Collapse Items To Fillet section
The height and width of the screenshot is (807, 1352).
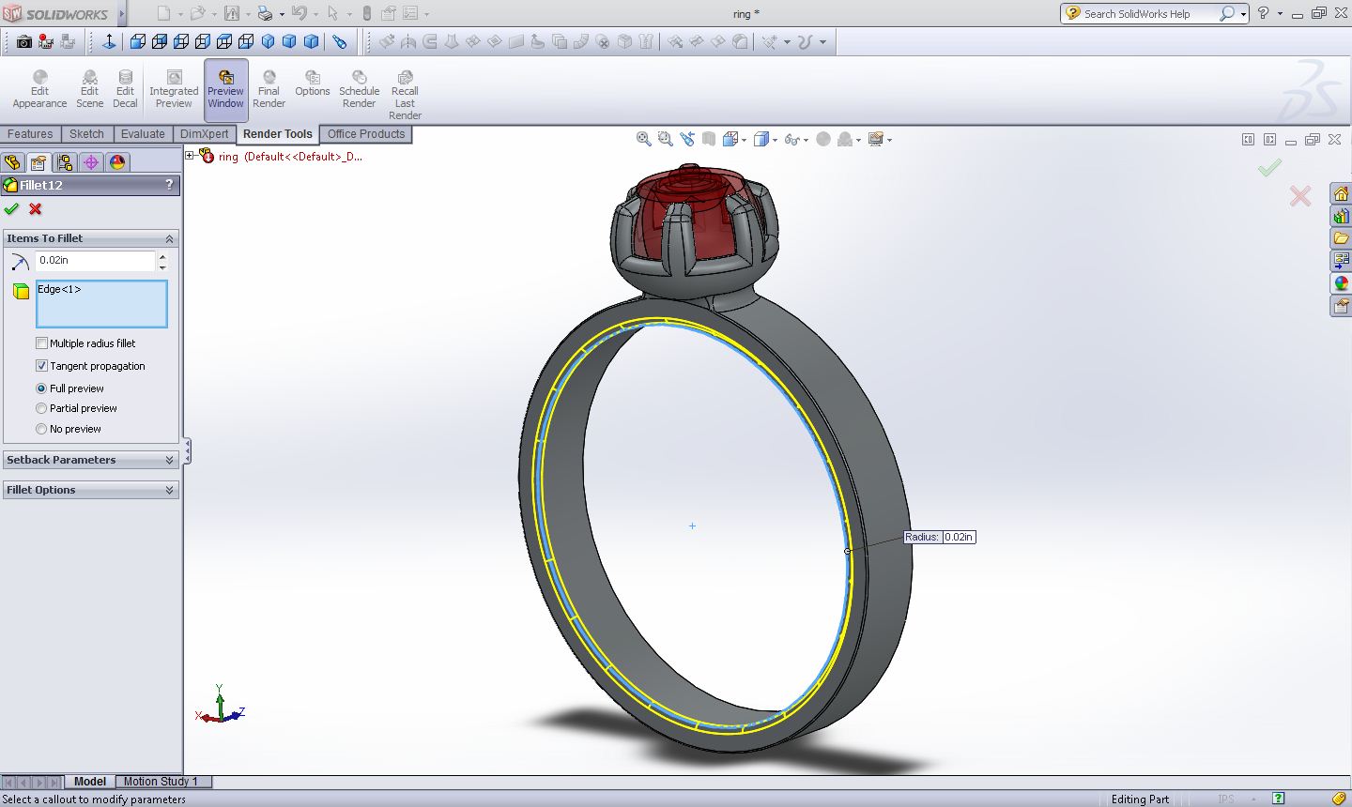point(169,238)
